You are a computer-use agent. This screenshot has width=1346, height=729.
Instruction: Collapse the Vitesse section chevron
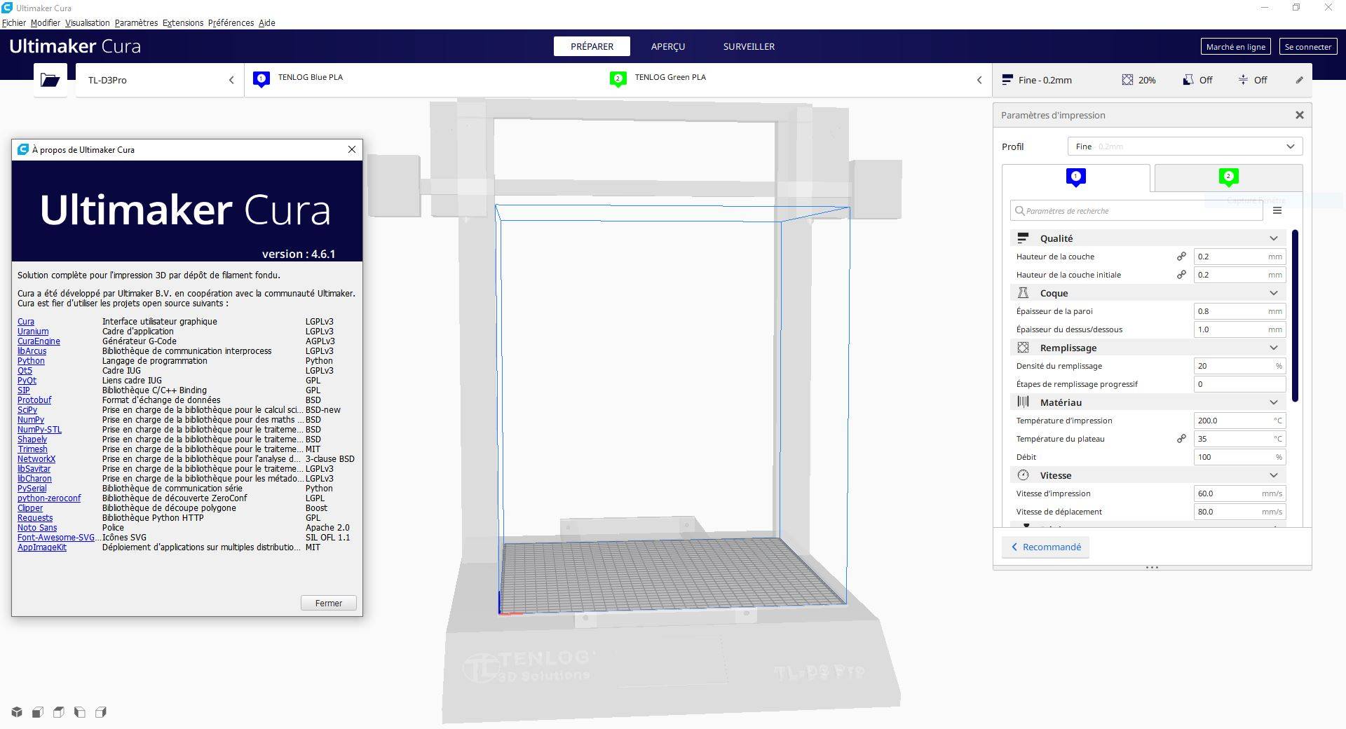(x=1274, y=475)
